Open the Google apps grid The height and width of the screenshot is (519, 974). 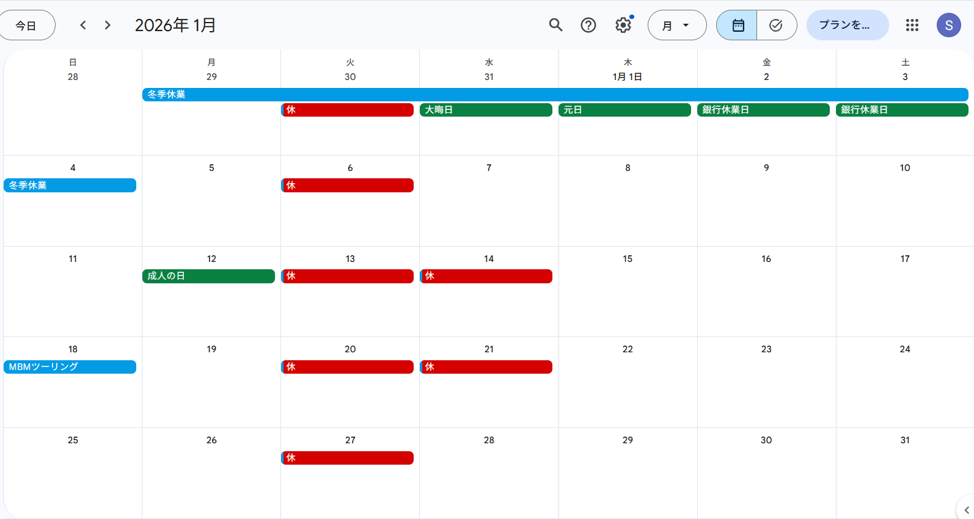coord(912,25)
